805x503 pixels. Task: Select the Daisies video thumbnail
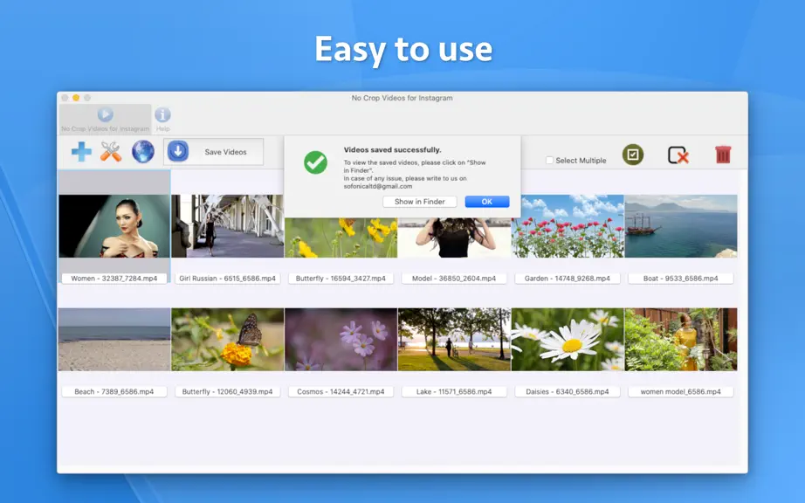click(x=568, y=340)
